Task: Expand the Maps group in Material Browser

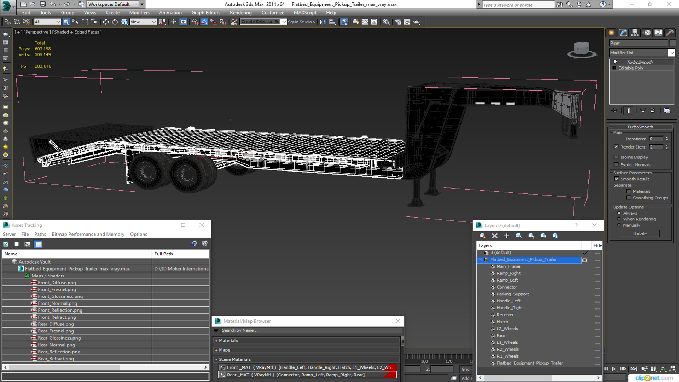Action: 307,350
